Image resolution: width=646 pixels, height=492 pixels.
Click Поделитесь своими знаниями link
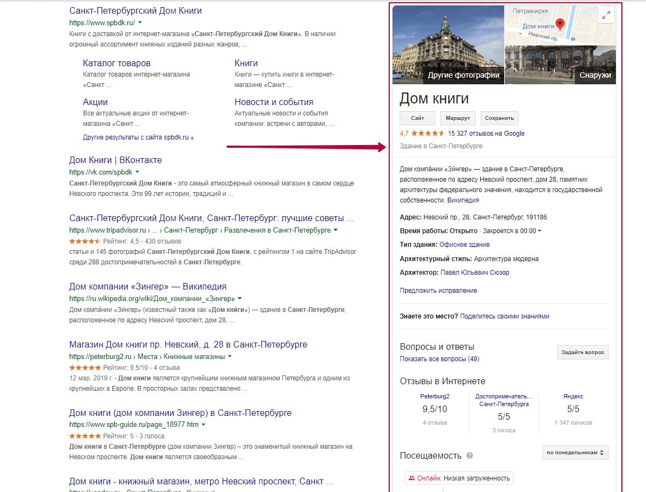tap(504, 316)
